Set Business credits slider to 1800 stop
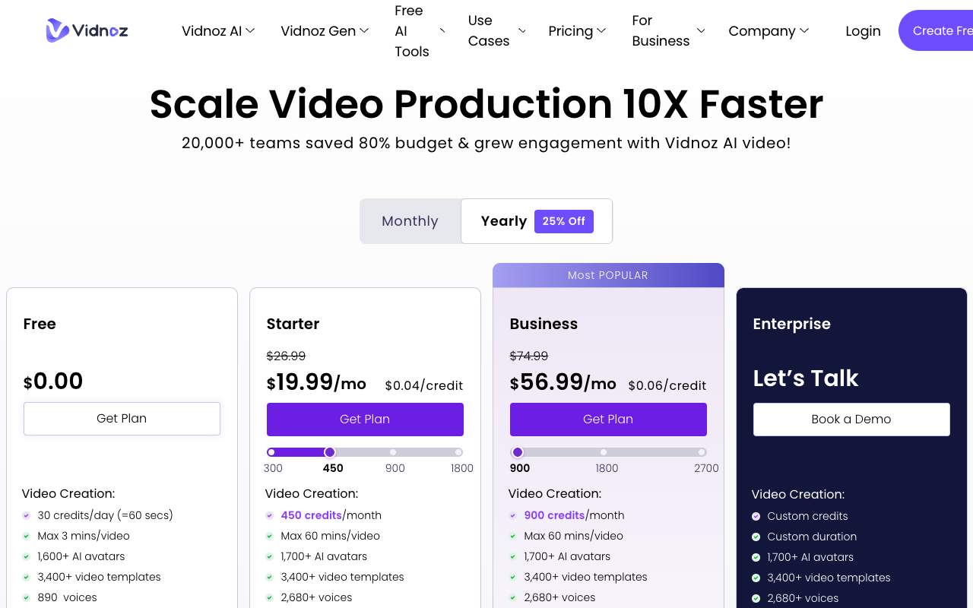 604,452
